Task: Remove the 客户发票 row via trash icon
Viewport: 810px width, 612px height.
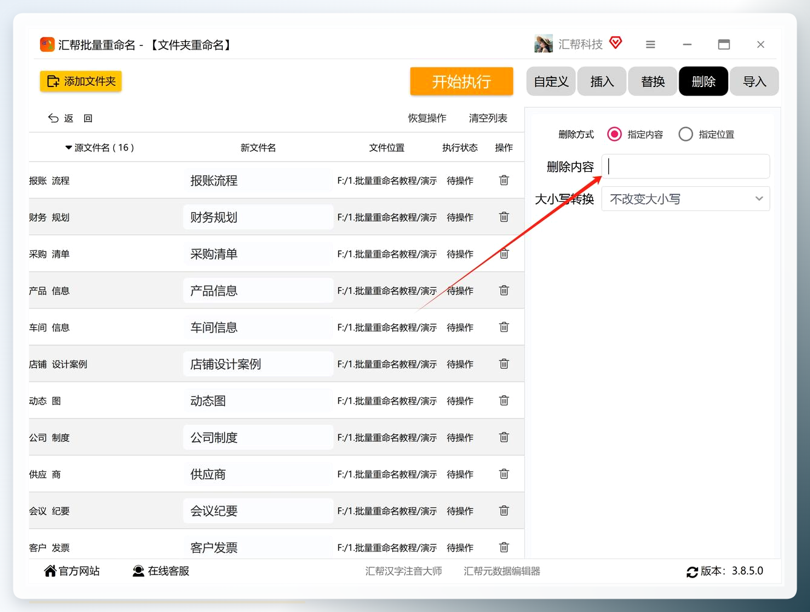Action: (504, 547)
